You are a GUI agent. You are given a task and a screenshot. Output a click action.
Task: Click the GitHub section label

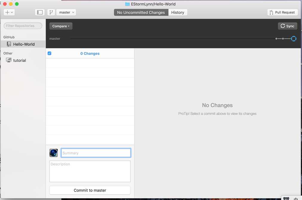click(9, 37)
